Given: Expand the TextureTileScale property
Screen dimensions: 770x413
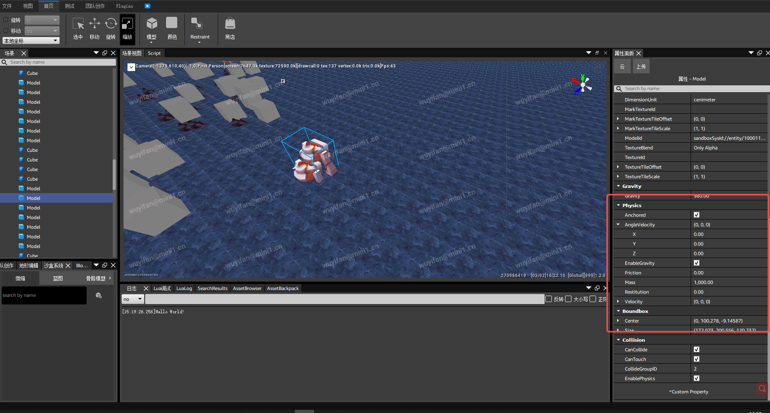Looking at the screenshot, I should pos(618,176).
